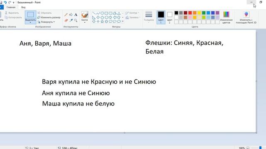The image size is (266, 149).
Task: Pick the purple color swatch
Action: tap(217, 13)
